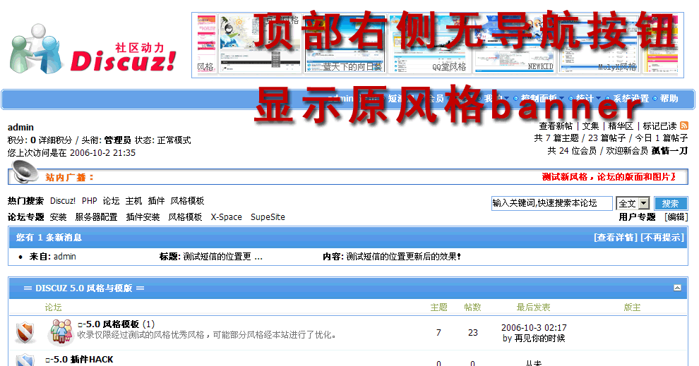Click the scrolling broadcast announcement text
The width and height of the screenshot is (699, 366).
click(609, 177)
